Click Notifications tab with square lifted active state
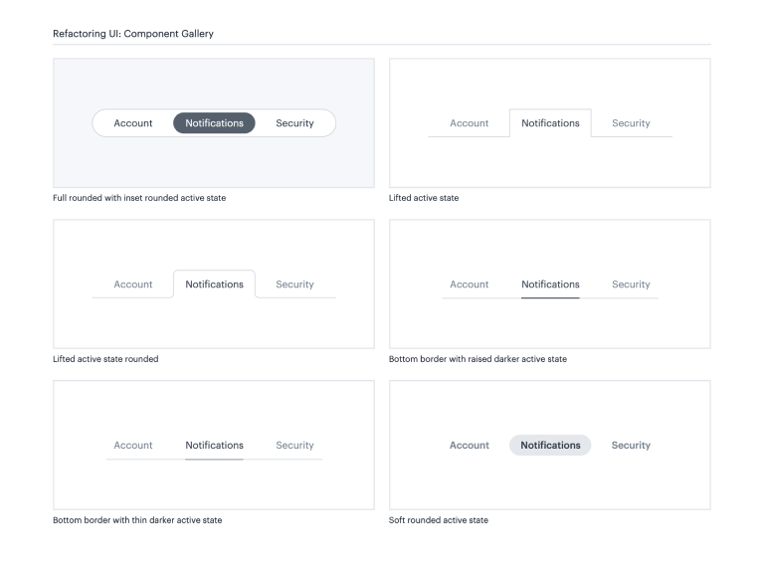 [x=550, y=123]
